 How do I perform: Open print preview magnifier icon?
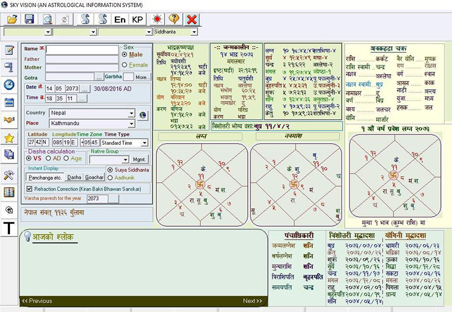point(47,19)
